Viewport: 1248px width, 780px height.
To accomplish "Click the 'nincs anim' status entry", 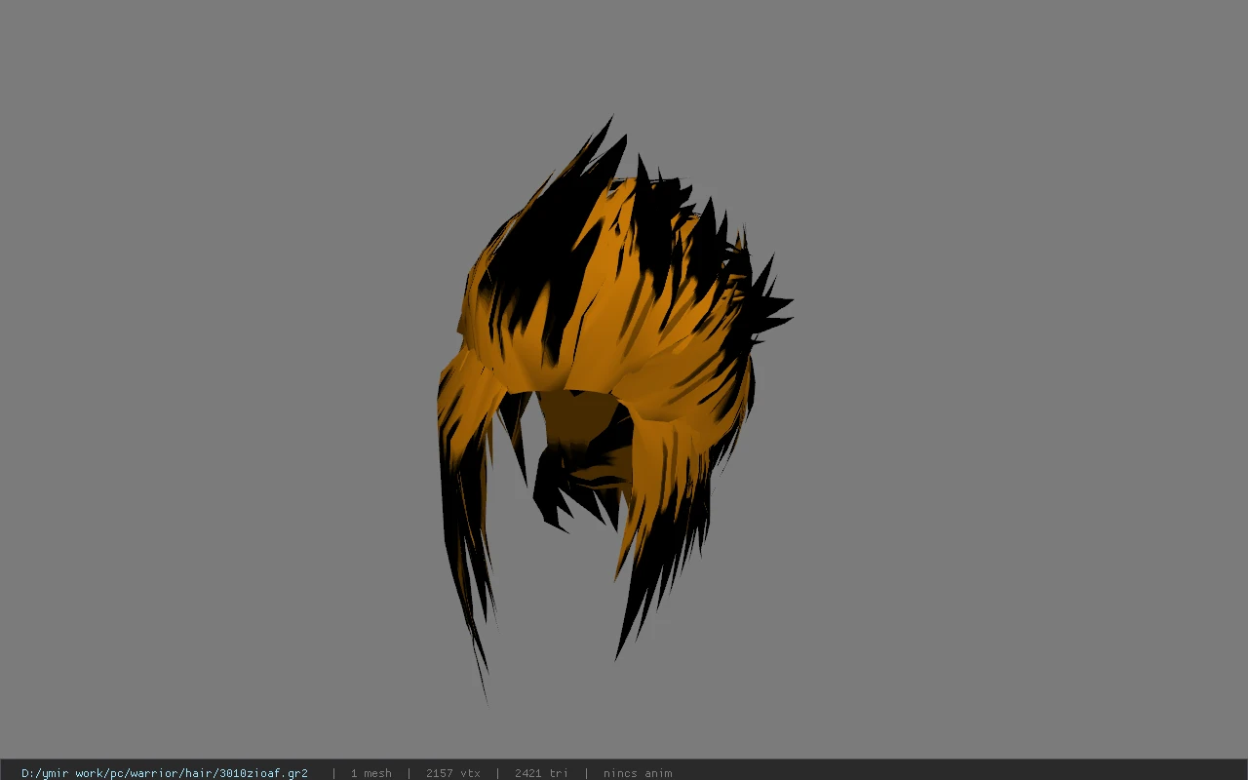I will [638, 773].
